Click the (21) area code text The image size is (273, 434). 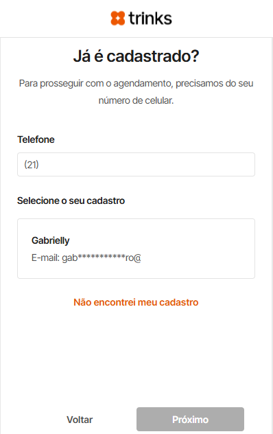pyautogui.click(x=32, y=164)
